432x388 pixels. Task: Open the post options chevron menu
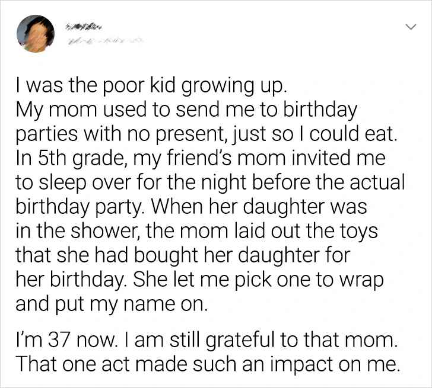pos(409,27)
